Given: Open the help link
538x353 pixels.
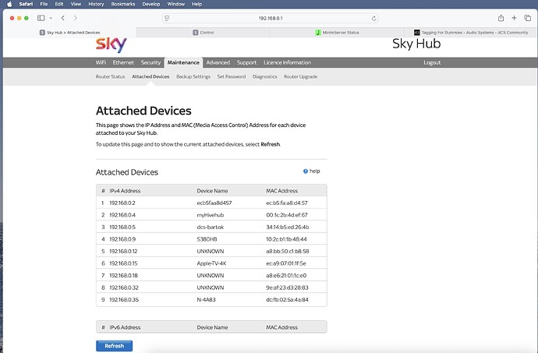Looking at the screenshot, I should [315, 171].
